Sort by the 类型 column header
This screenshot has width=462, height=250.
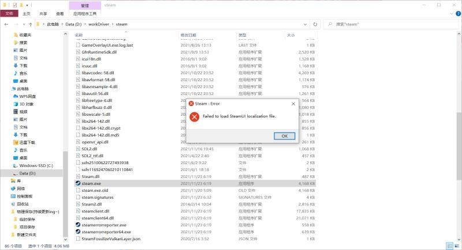(x=242, y=35)
